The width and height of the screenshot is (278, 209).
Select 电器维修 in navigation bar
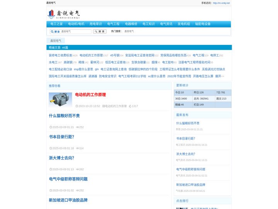(x=131, y=24)
